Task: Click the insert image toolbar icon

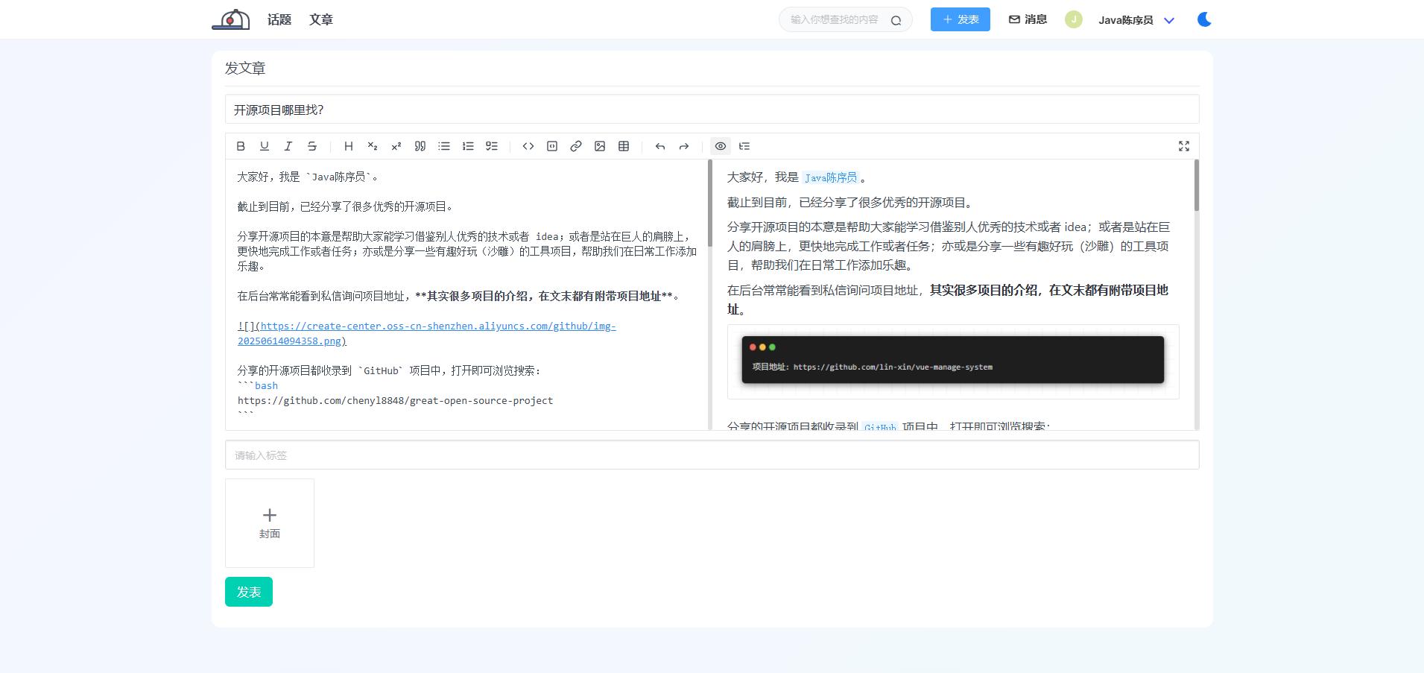Action: [600, 146]
